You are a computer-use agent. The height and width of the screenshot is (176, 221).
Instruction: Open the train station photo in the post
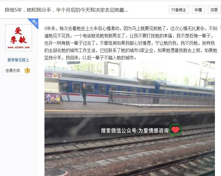pyautogui.click(x=130, y=119)
